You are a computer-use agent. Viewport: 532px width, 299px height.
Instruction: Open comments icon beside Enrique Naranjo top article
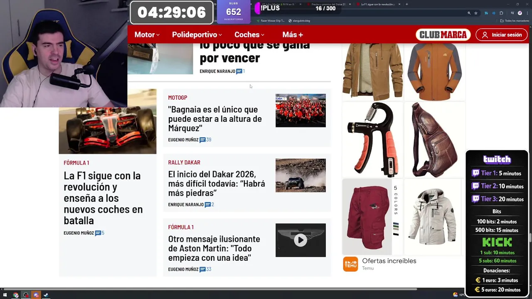239,71
